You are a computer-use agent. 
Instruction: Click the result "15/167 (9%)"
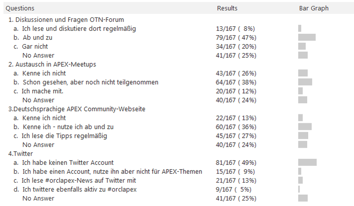[x=235, y=172]
